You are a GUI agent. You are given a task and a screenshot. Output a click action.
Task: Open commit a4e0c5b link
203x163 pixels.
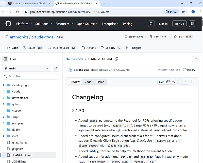(162, 70)
